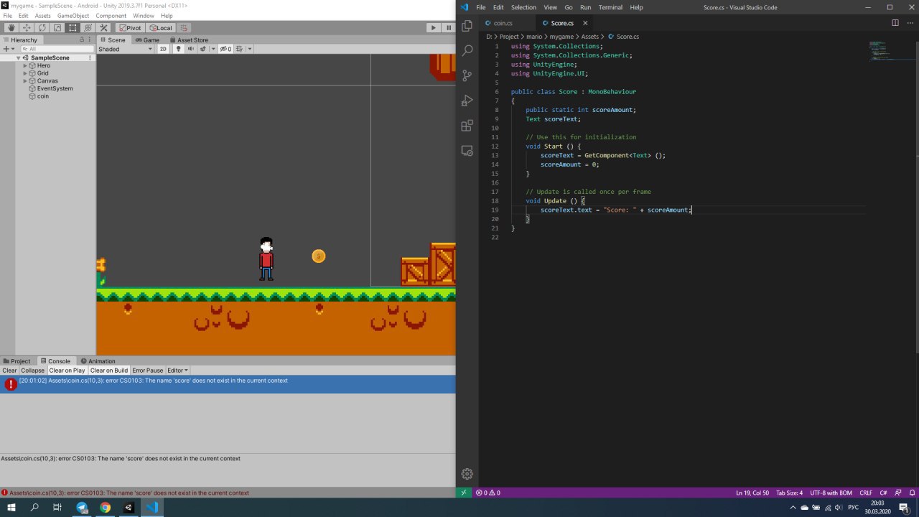The image size is (919, 517).
Task: Select coin object in Hierarchy
Action: pos(43,96)
